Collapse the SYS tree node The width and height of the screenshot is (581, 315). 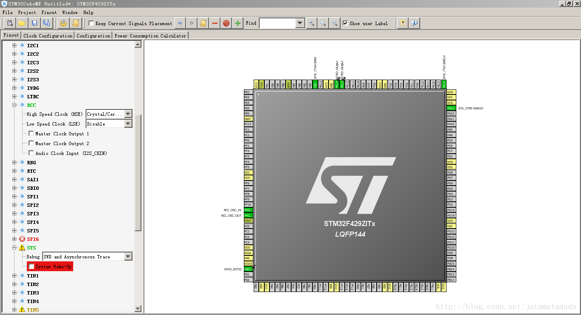coord(14,248)
